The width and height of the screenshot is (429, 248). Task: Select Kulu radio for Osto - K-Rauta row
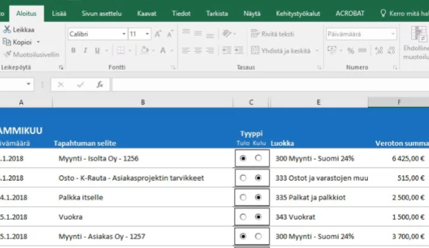[258, 178]
